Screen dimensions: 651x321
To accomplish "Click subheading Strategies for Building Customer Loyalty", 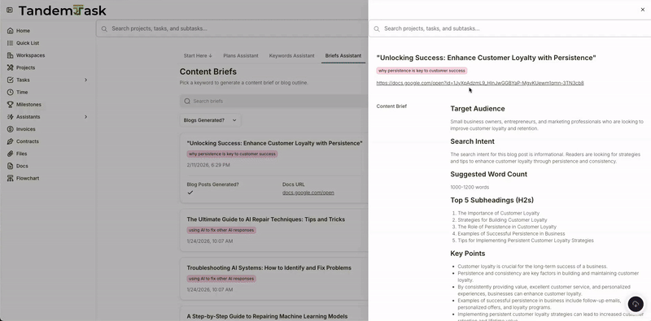I will (502, 220).
